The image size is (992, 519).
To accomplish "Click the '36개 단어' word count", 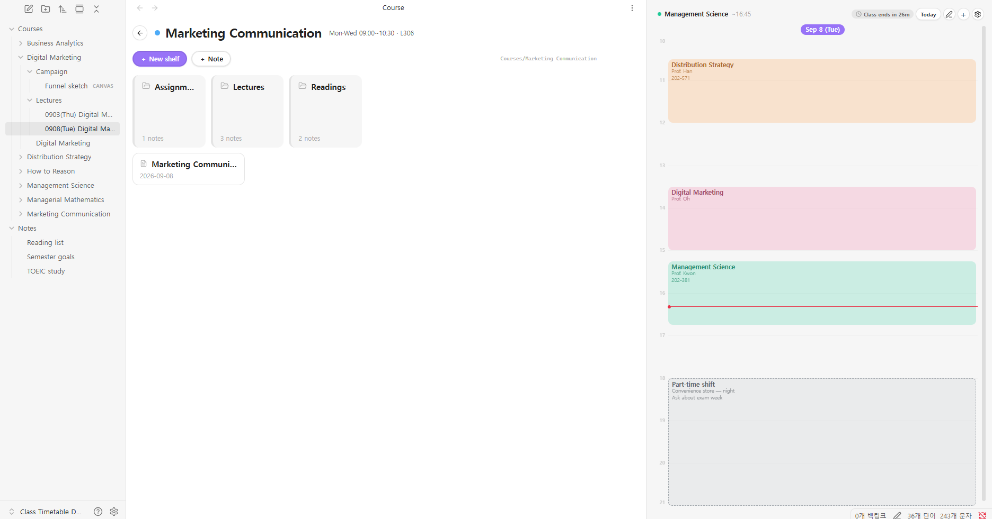I will click(x=922, y=516).
